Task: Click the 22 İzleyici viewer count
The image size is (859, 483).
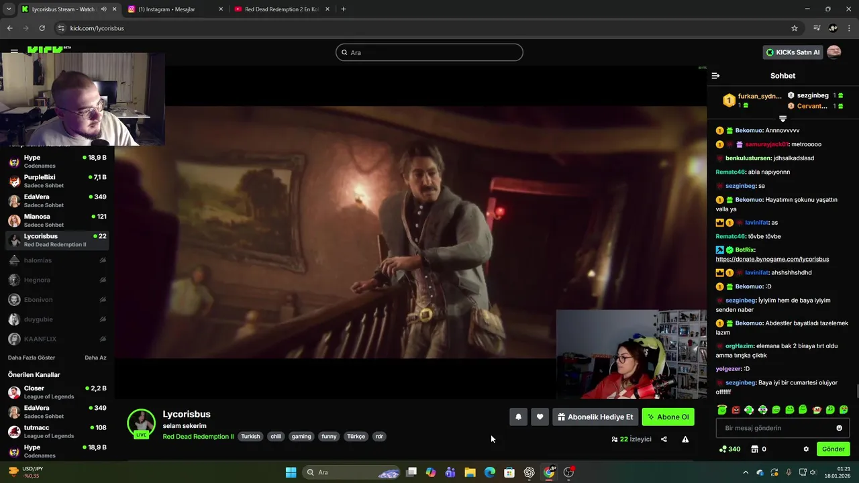Action: 631,439
